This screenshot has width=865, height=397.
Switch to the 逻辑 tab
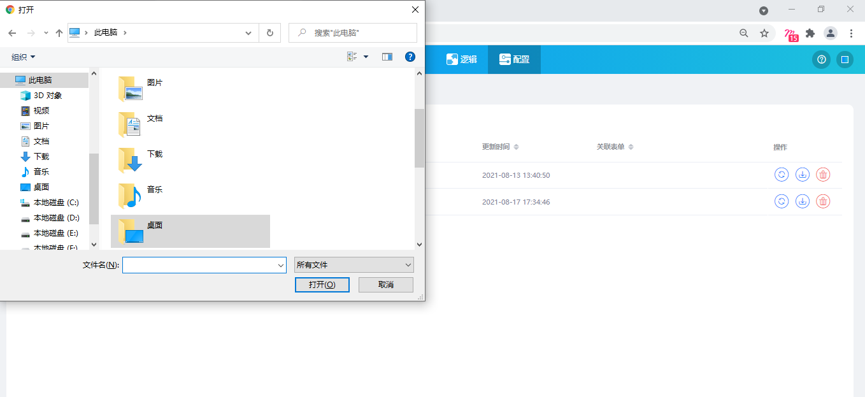click(x=461, y=59)
